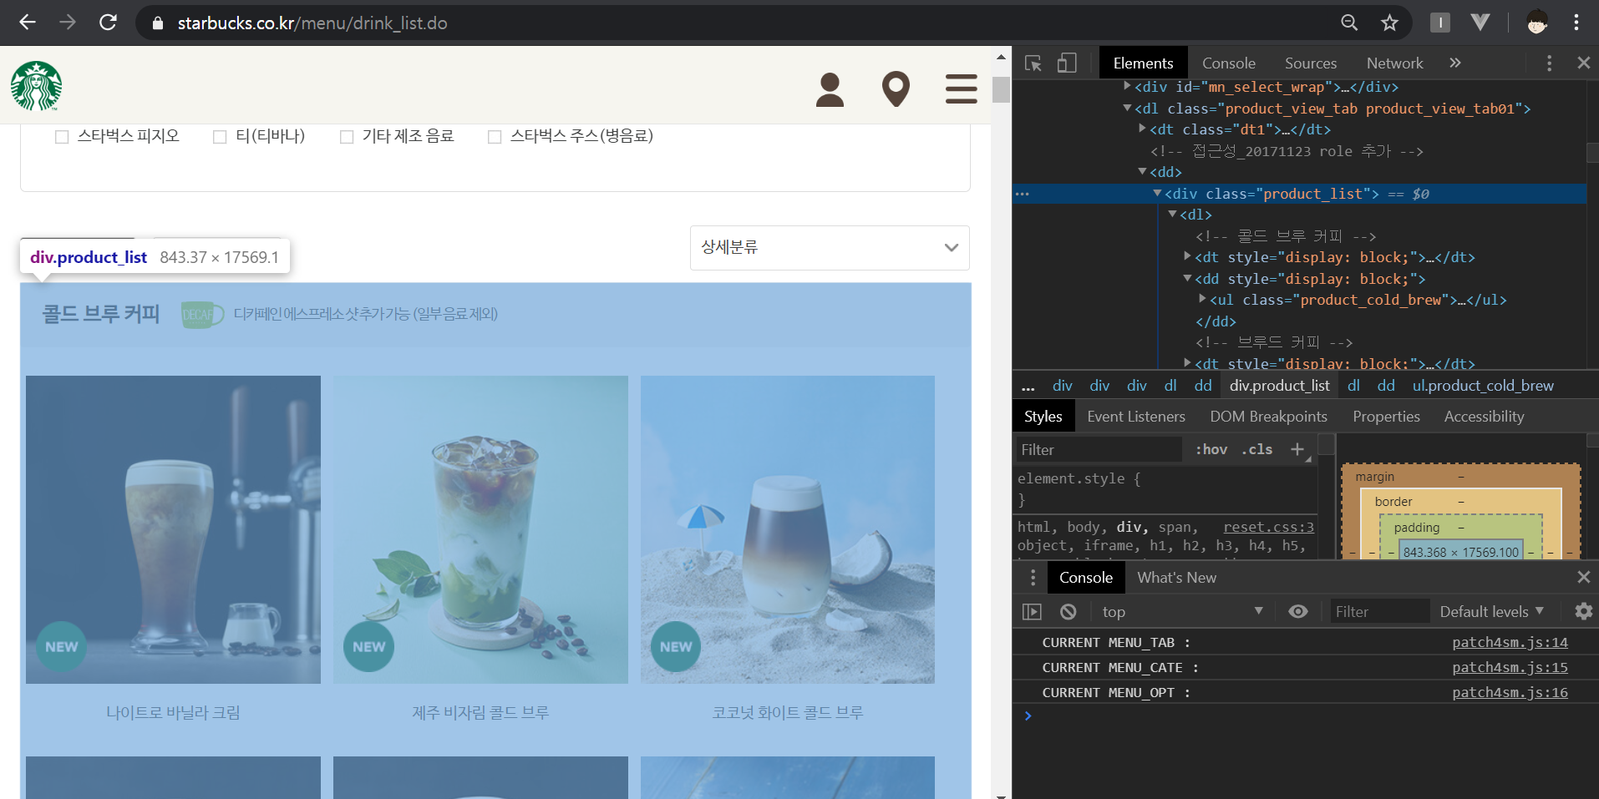The image size is (1599, 799).
Task: Open the 상세분류 dropdown
Action: pos(830,247)
